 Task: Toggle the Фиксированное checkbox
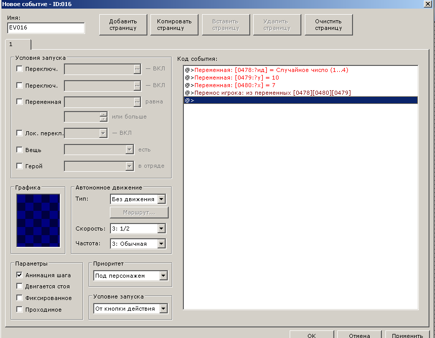(20, 298)
